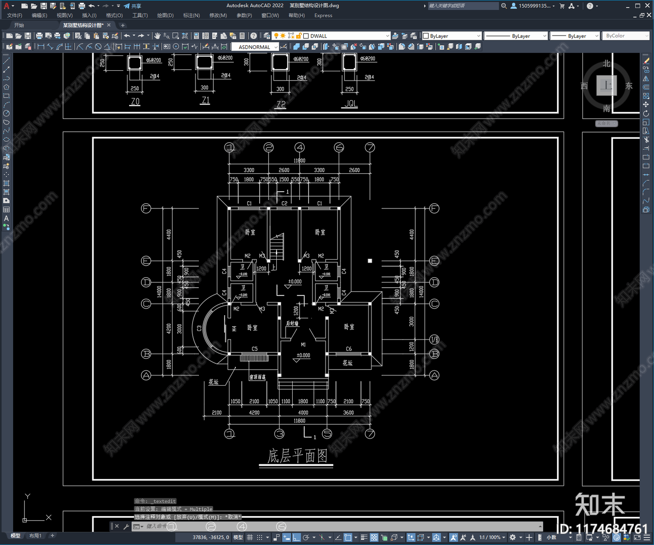This screenshot has height=545, width=654.
Task: Click the Plot/Print icon in the standard toolbar
Action: coord(39,36)
